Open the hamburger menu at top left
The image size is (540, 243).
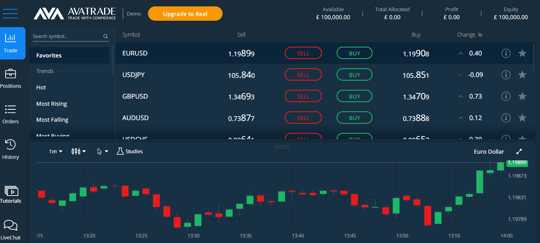(10, 14)
